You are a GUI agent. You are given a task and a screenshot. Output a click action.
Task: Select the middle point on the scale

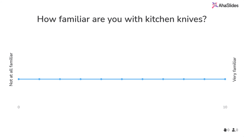122,79
